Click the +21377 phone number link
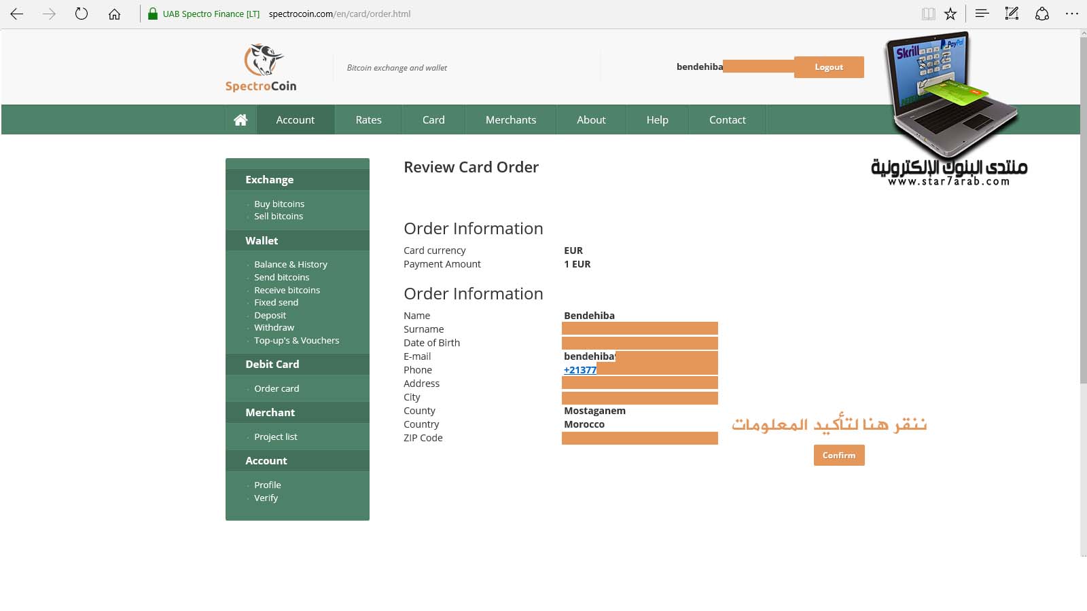 click(580, 370)
